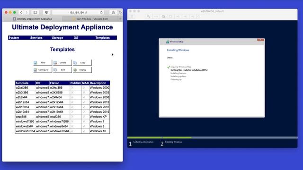Open the System menu
303x170 pixels.
click(x=14, y=38)
